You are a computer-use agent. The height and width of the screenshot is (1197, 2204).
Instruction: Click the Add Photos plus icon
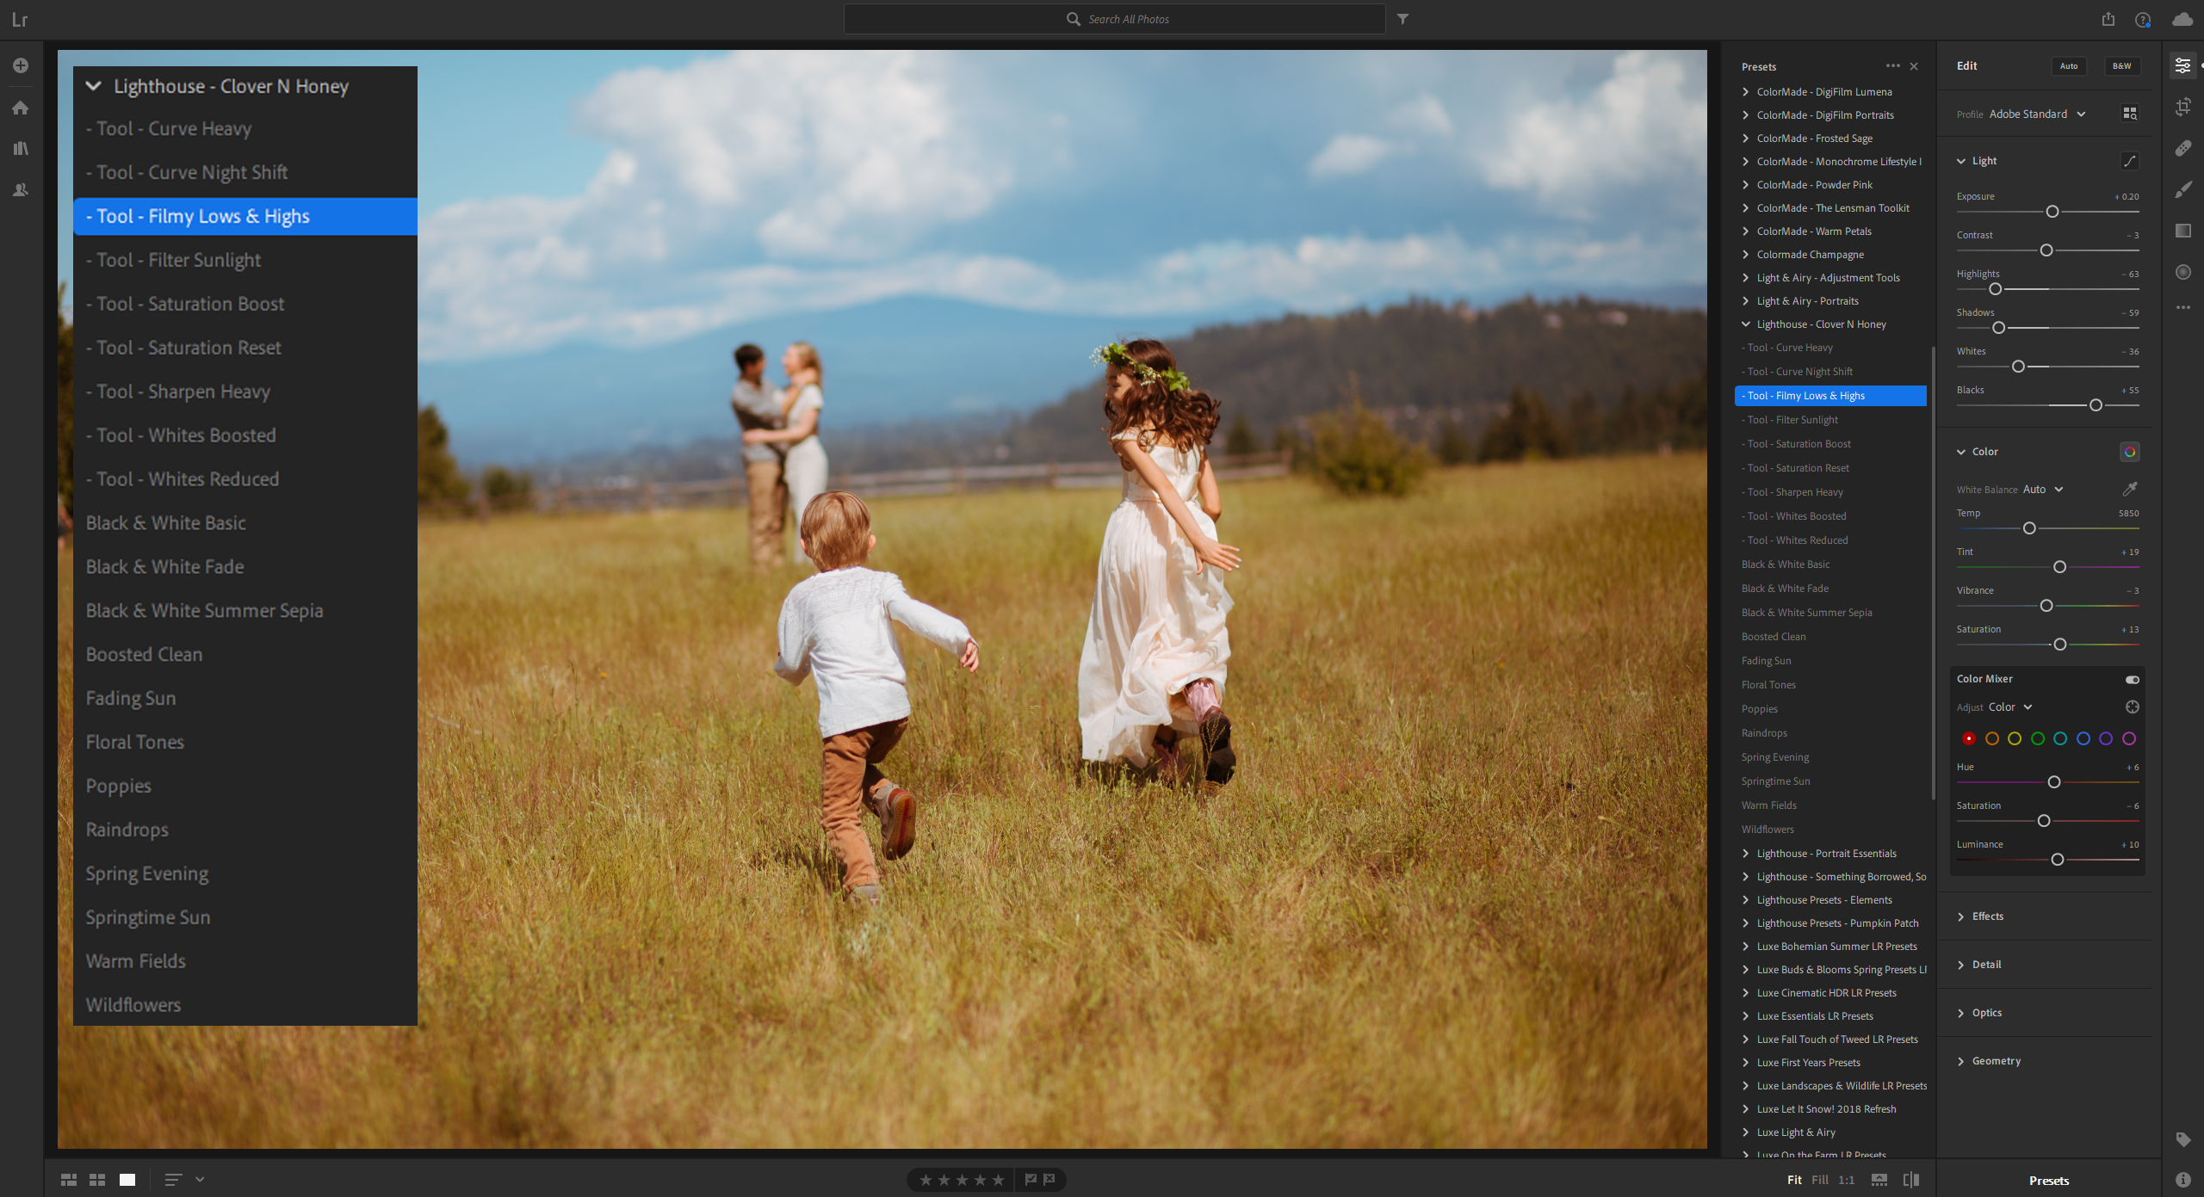(21, 65)
